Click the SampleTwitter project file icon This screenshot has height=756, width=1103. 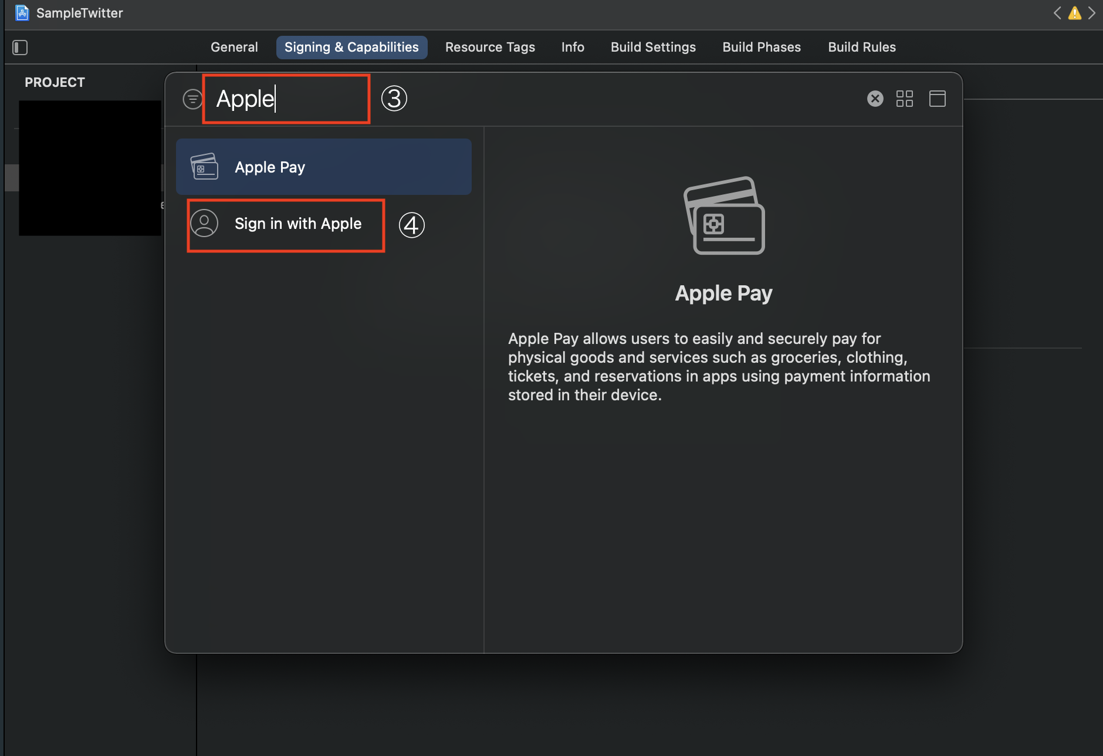tap(22, 13)
